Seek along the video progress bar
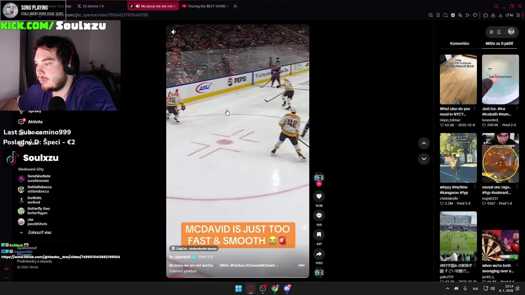The width and height of the screenshot is (525, 295). (237, 277)
